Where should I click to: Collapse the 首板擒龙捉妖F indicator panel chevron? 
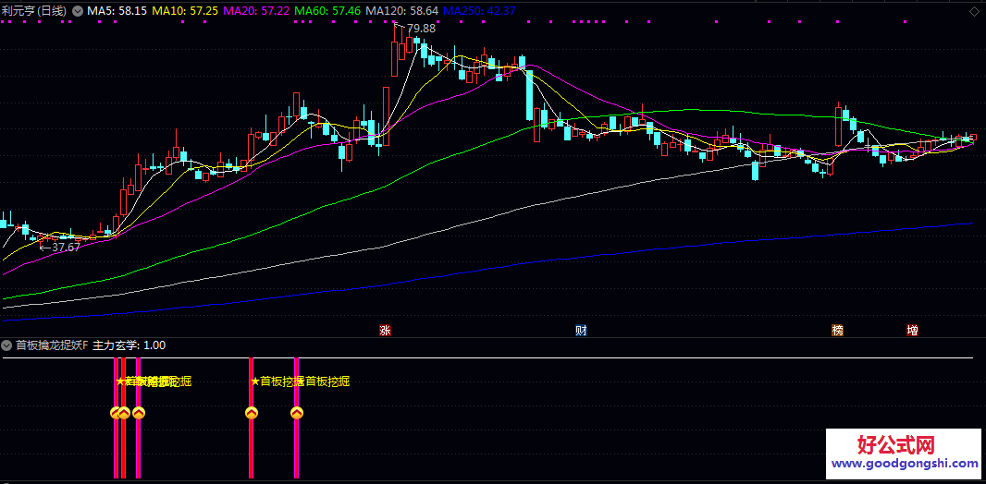(6, 345)
